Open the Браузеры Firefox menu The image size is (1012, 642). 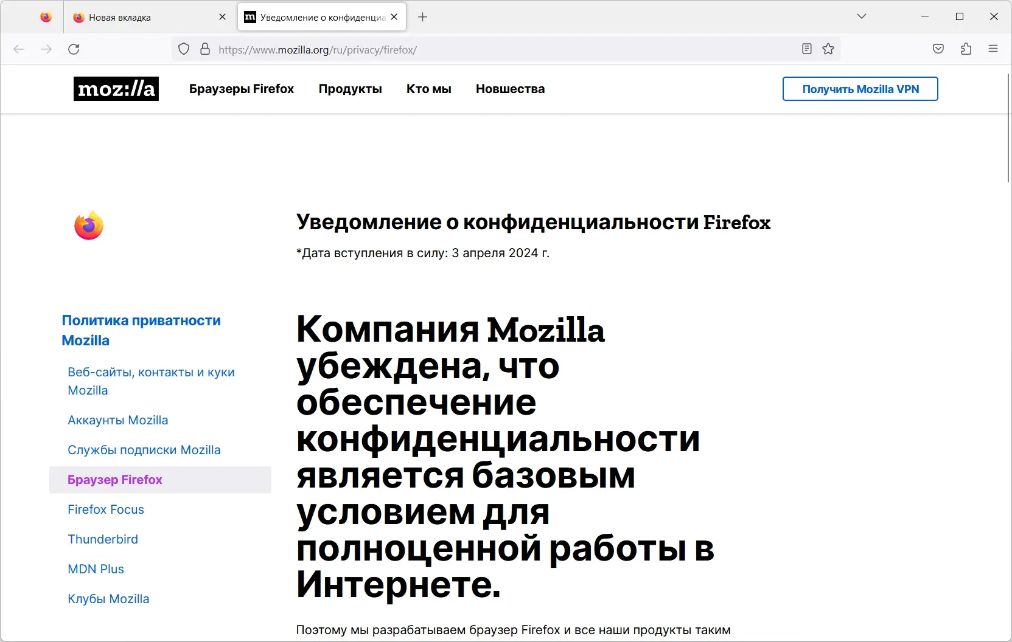tap(242, 89)
